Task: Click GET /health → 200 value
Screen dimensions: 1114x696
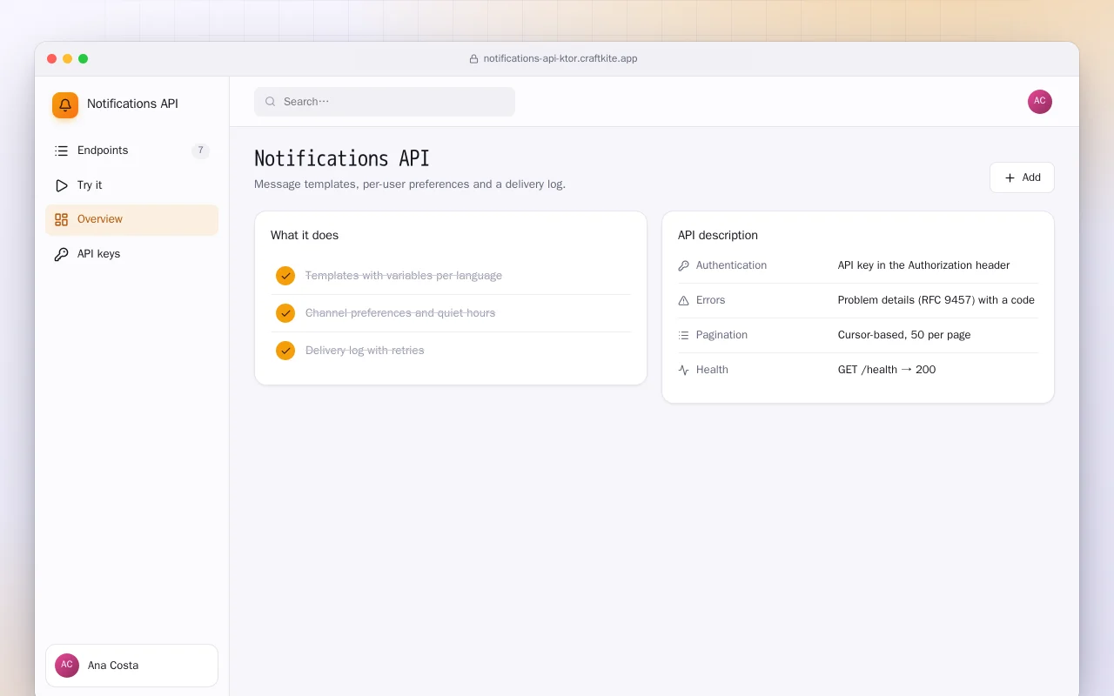Action: tap(887, 370)
